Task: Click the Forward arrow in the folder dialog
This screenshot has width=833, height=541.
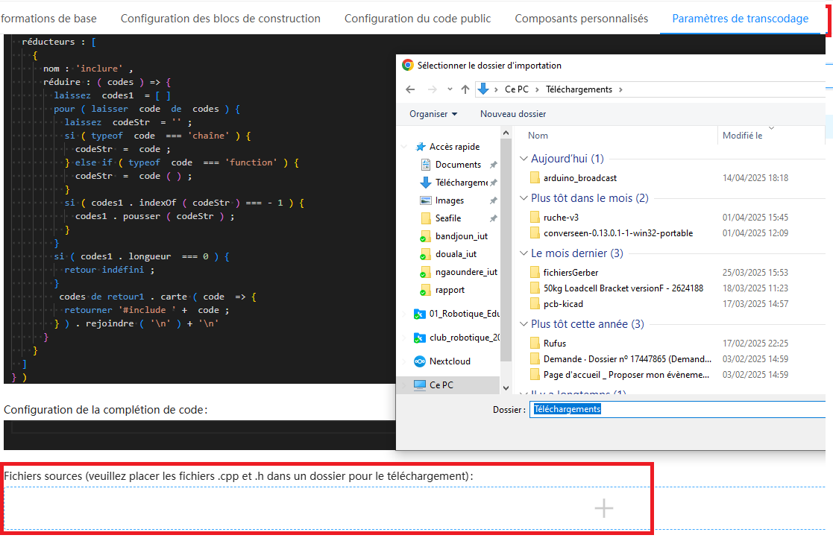Action: click(433, 89)
